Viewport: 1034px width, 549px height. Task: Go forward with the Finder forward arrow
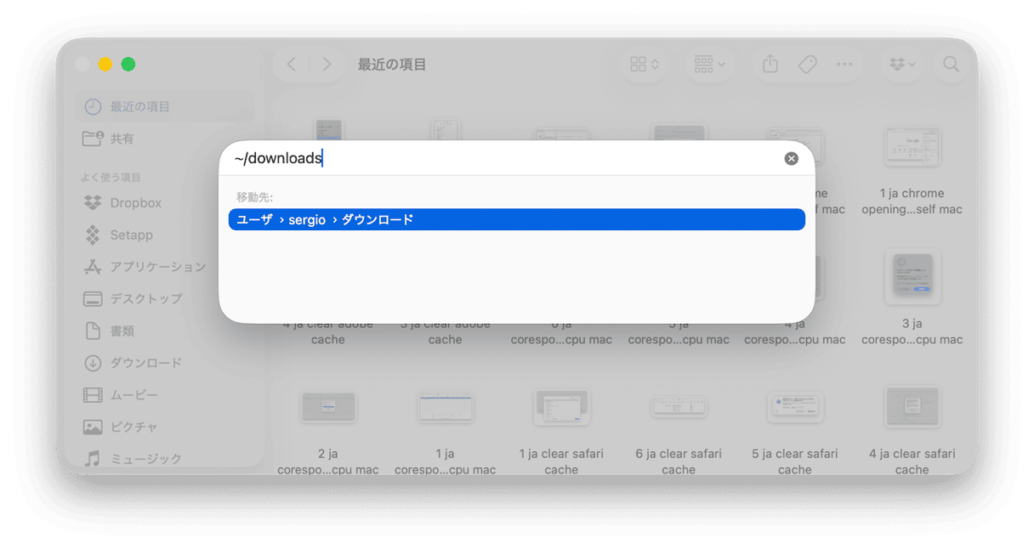point(327,65)
